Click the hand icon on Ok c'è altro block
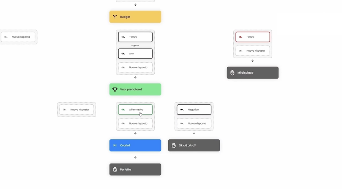The width and height of the screenshot is (342, 189). (x=174, y=145)
